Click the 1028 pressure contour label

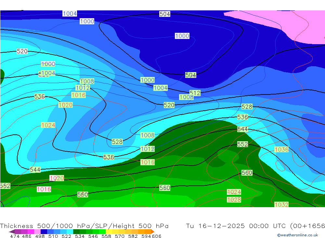coord(234,200)
